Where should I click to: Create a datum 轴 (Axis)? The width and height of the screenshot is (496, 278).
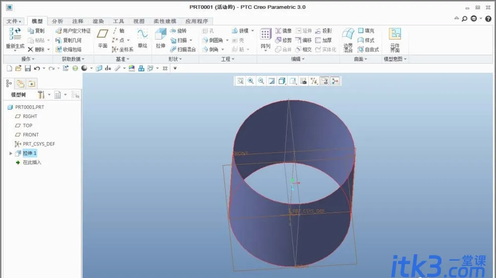(x=119, y=31)
